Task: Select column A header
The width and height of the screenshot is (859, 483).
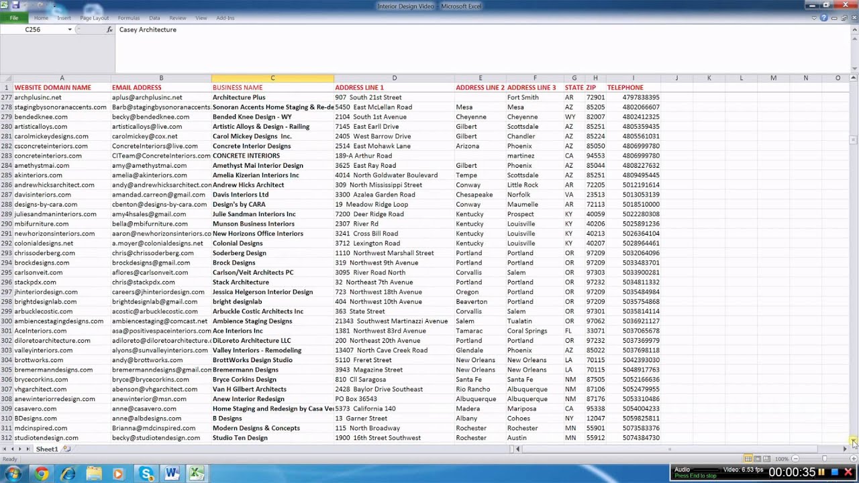Action: [62, 78]
